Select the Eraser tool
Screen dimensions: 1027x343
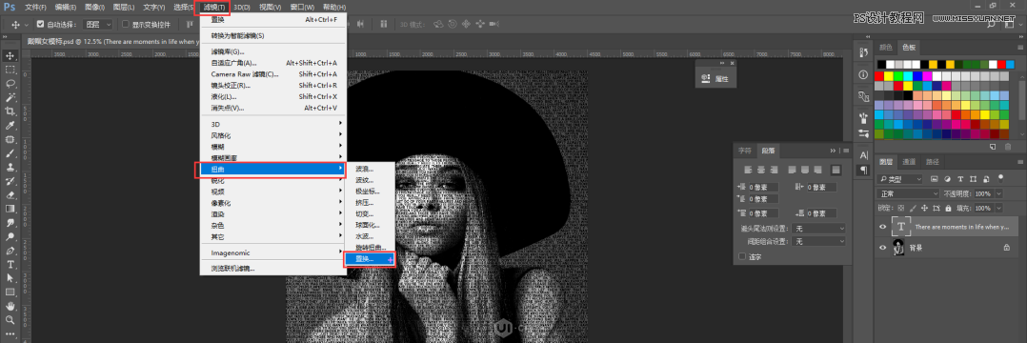10,194
